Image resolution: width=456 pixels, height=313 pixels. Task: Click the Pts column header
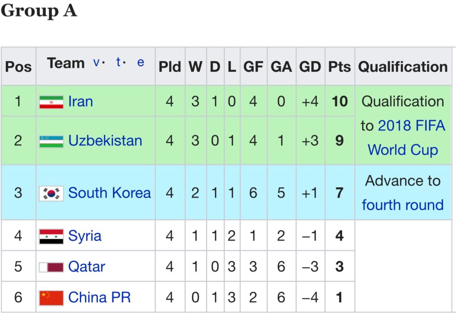click(x=339, y=67)
